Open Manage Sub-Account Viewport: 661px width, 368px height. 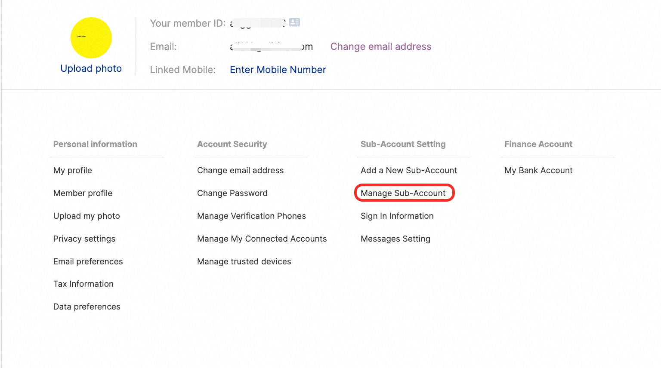click(x=403, y=193)
